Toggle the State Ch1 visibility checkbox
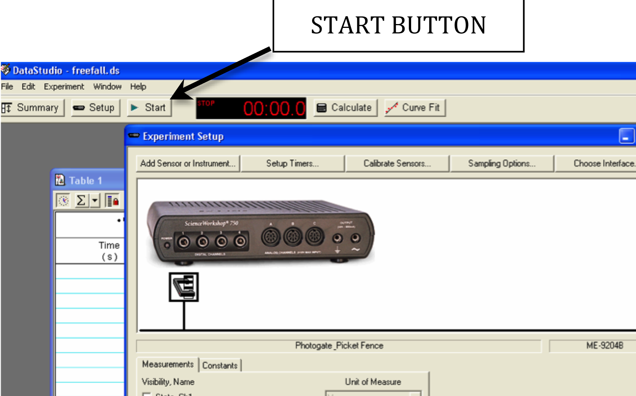Viewport: 636px width, 396px height. pos(146,394)
